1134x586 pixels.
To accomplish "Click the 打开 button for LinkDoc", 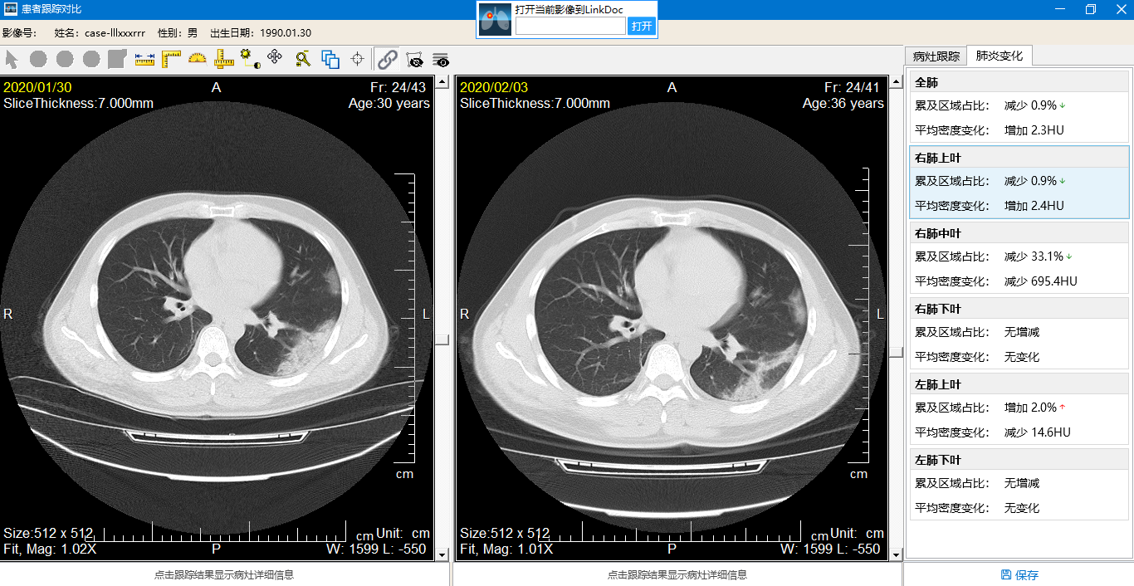I will [642, 27].
